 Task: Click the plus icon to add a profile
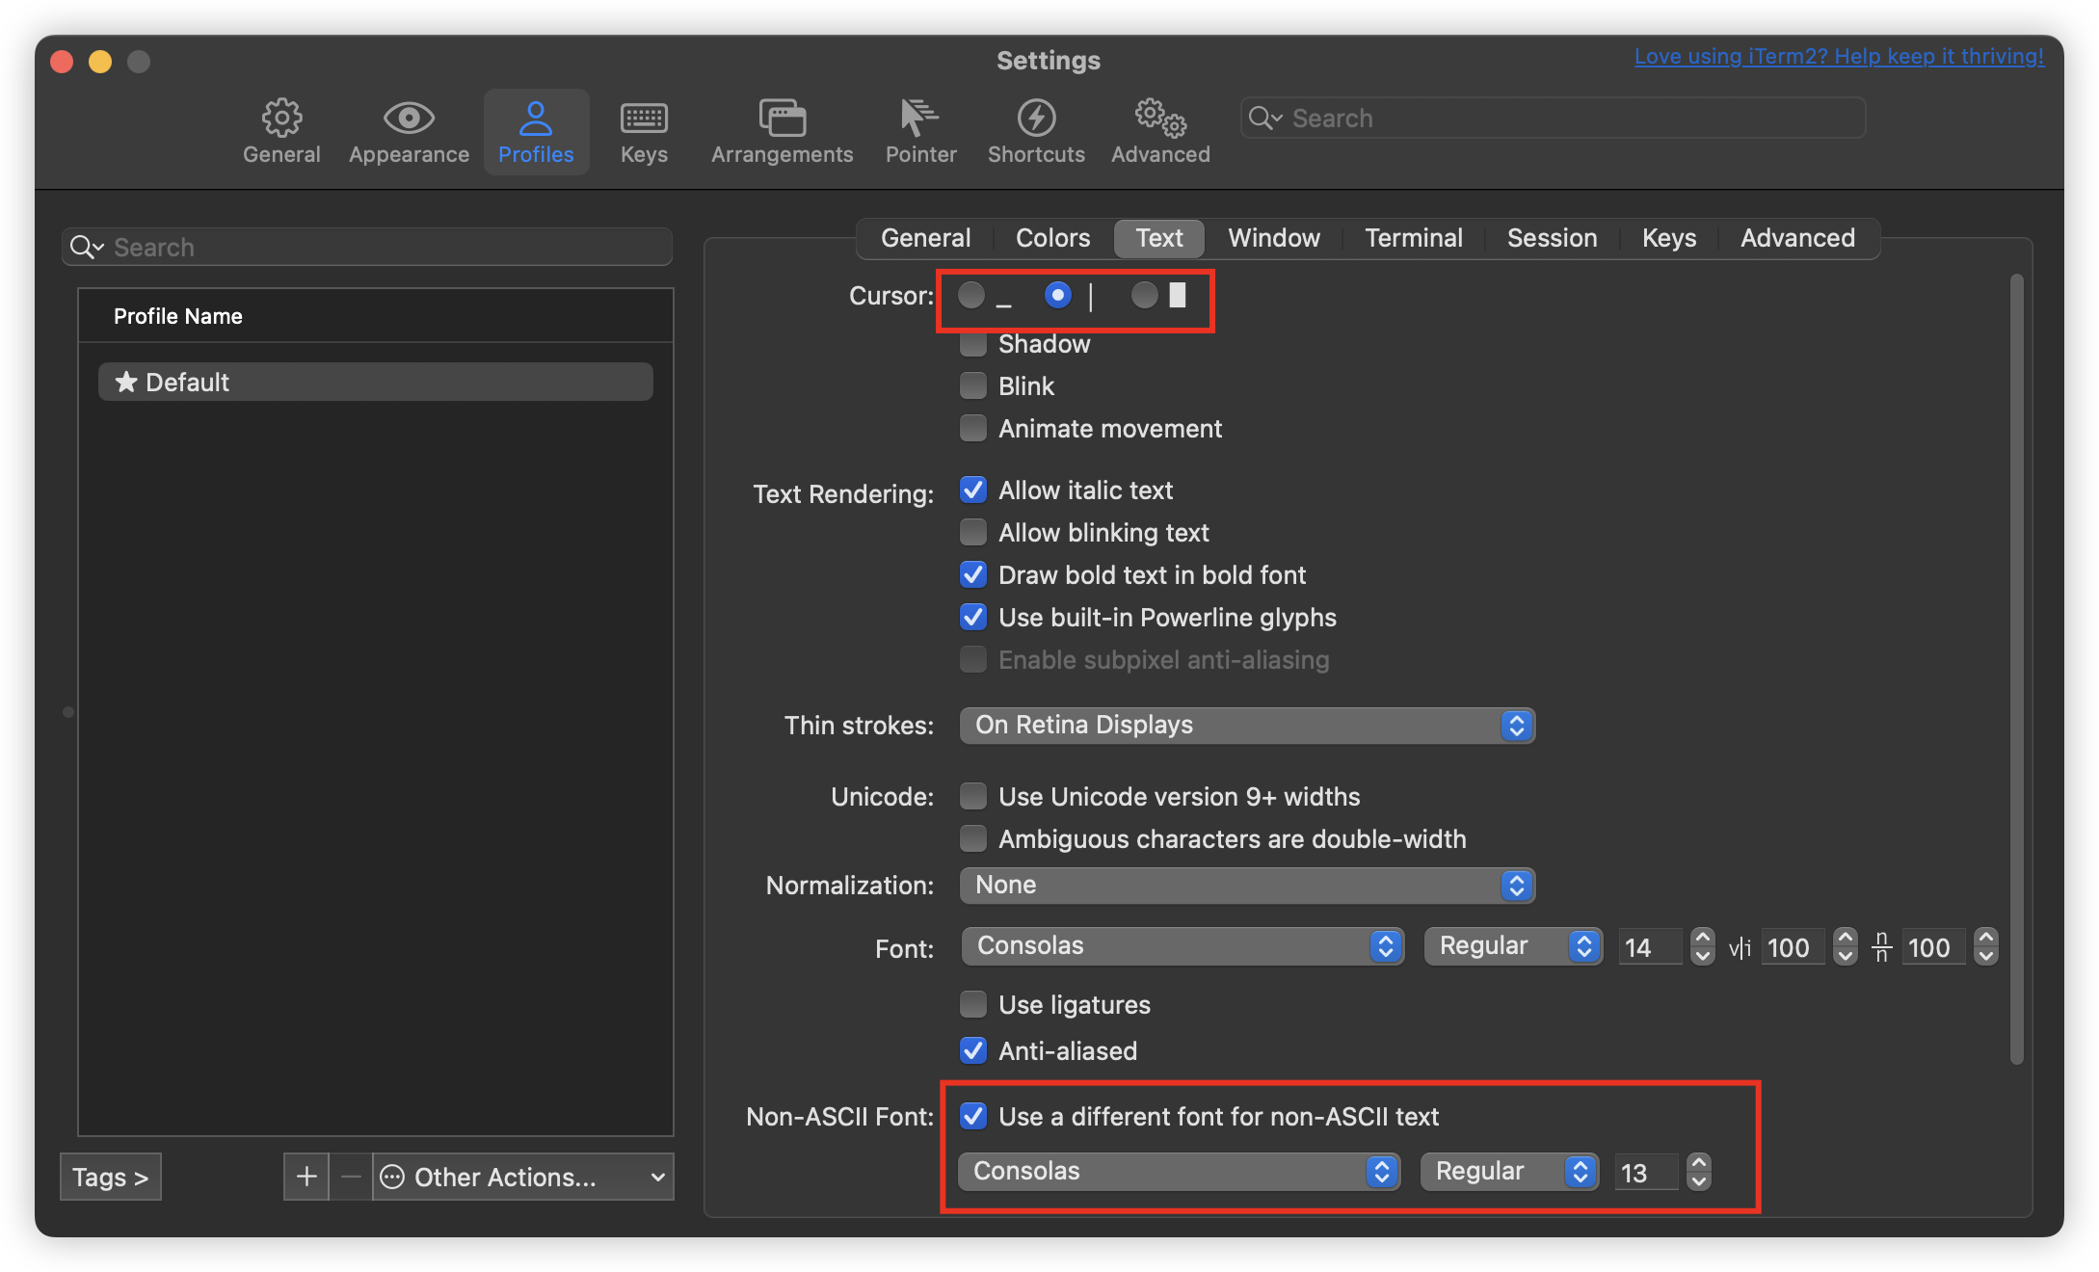click(x=306, y=1177)
